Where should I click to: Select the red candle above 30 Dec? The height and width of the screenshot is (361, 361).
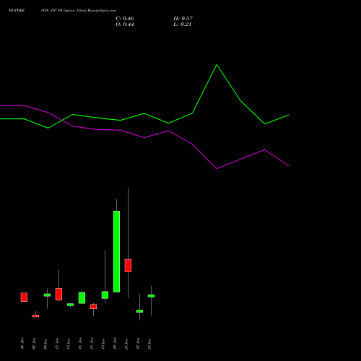click(x=24, y=297)
